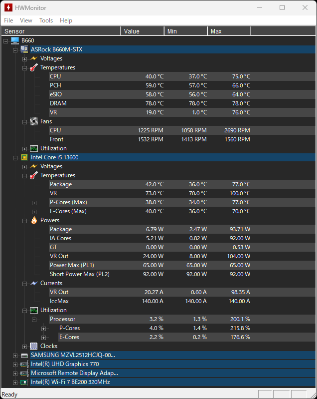This screenshot has width=317, height=399.
Task: Select the PCH temperature row
Action: pos(182,85)
